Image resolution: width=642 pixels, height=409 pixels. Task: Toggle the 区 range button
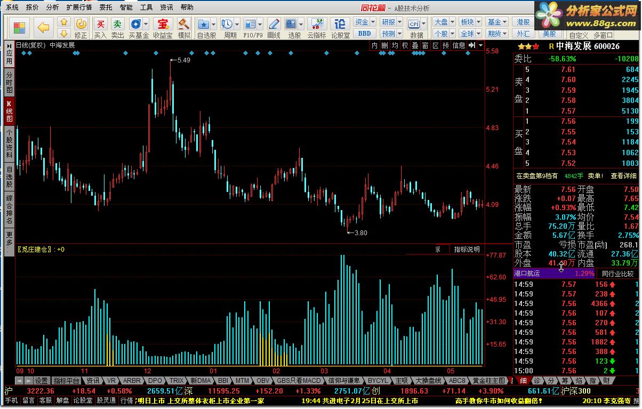436,45
